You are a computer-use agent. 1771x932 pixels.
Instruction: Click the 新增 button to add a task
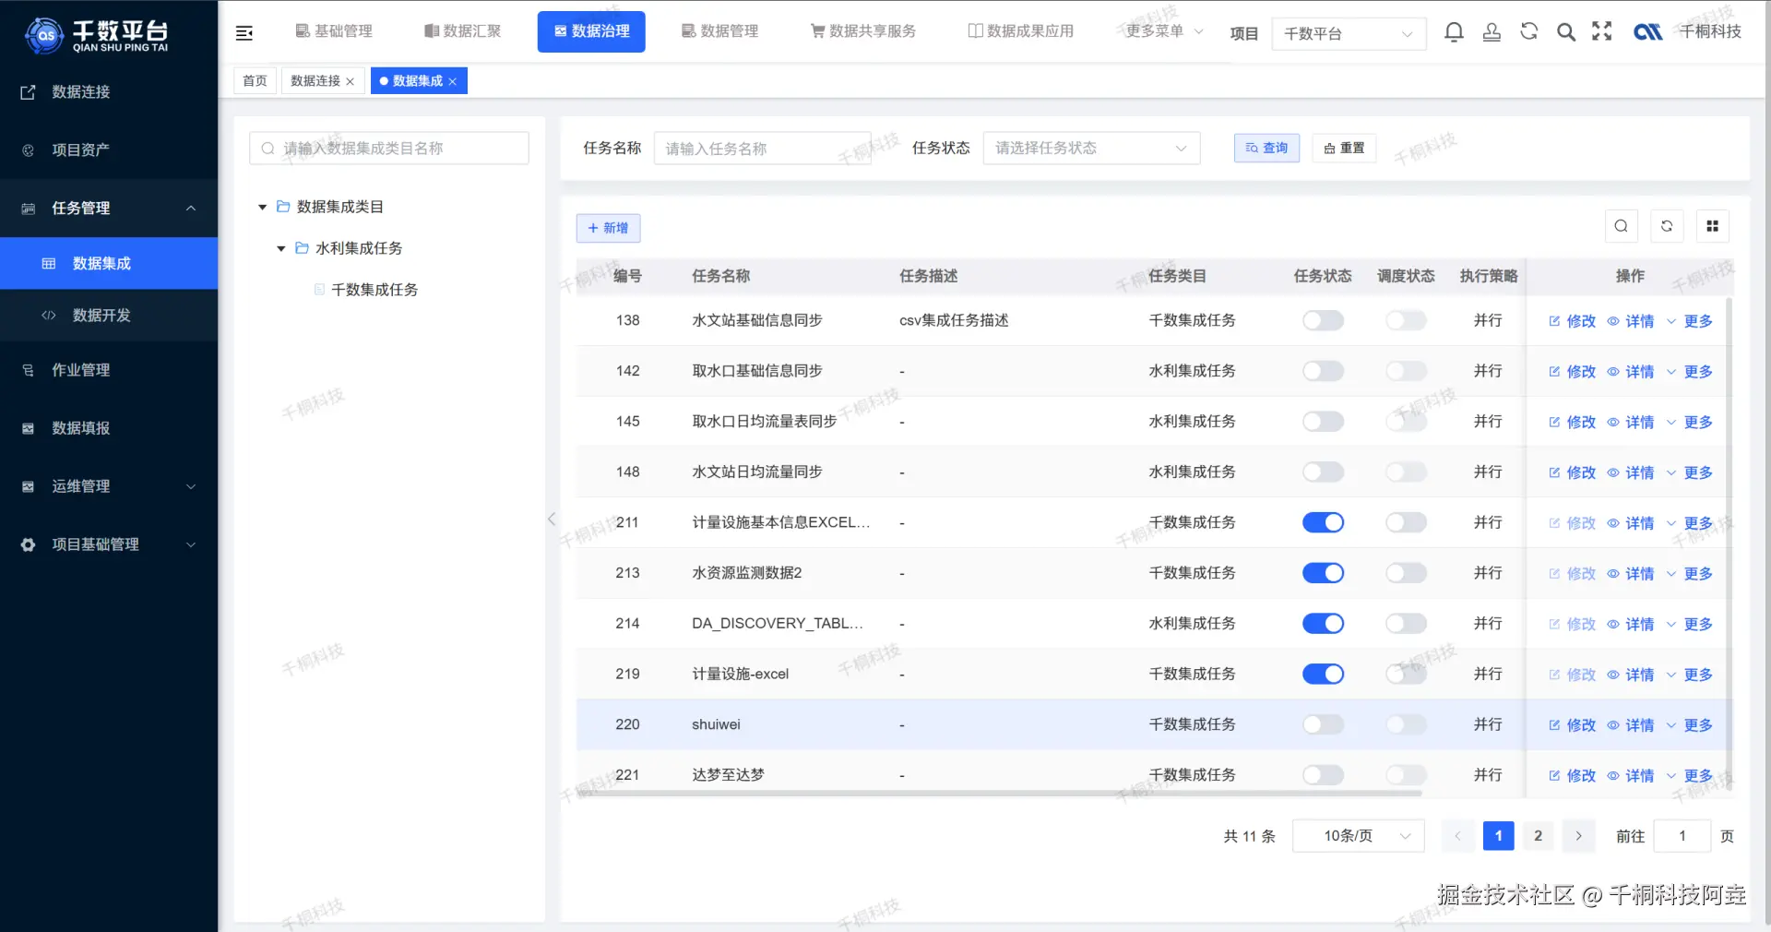pyautogui.click(x=608, y=228)
